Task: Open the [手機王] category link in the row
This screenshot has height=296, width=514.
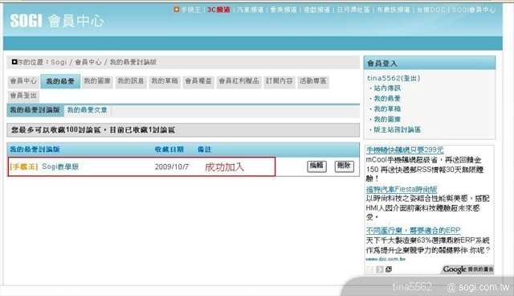Action: [x=24, y=166]
